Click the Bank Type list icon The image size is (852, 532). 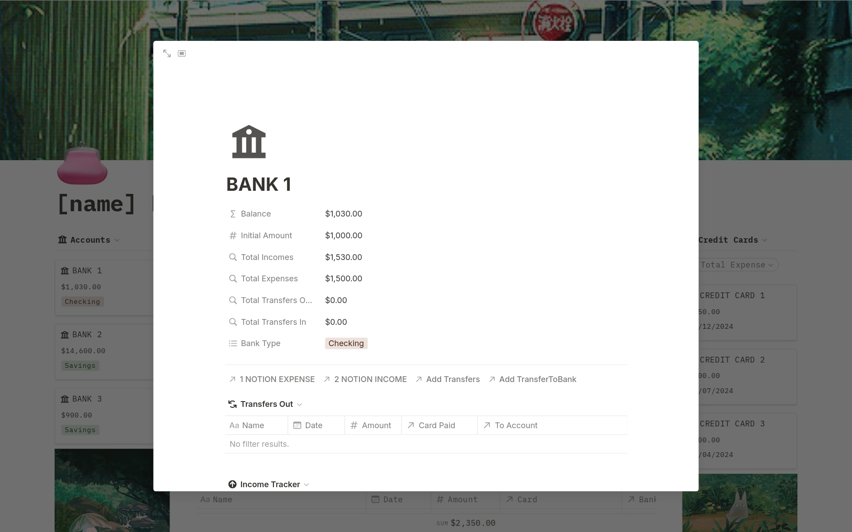[x=233, y=343]
